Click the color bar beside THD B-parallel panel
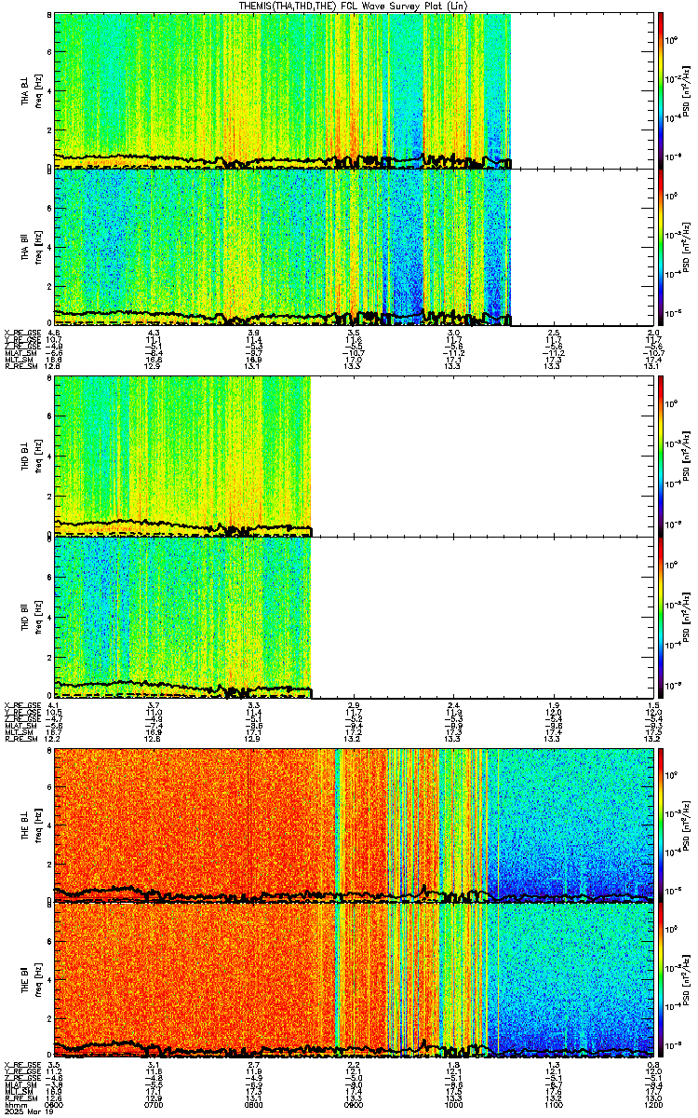698x1118 pixels. (x=662, y=616)
